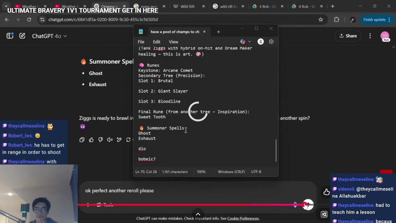Click 'Windows (CRLF)' line ending status
This screenshot has width=396, height=223.
[x=231, y=172]
